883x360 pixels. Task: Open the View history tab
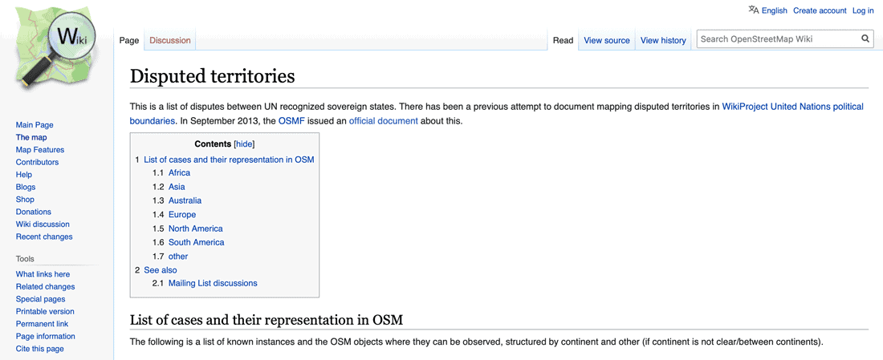663,41
